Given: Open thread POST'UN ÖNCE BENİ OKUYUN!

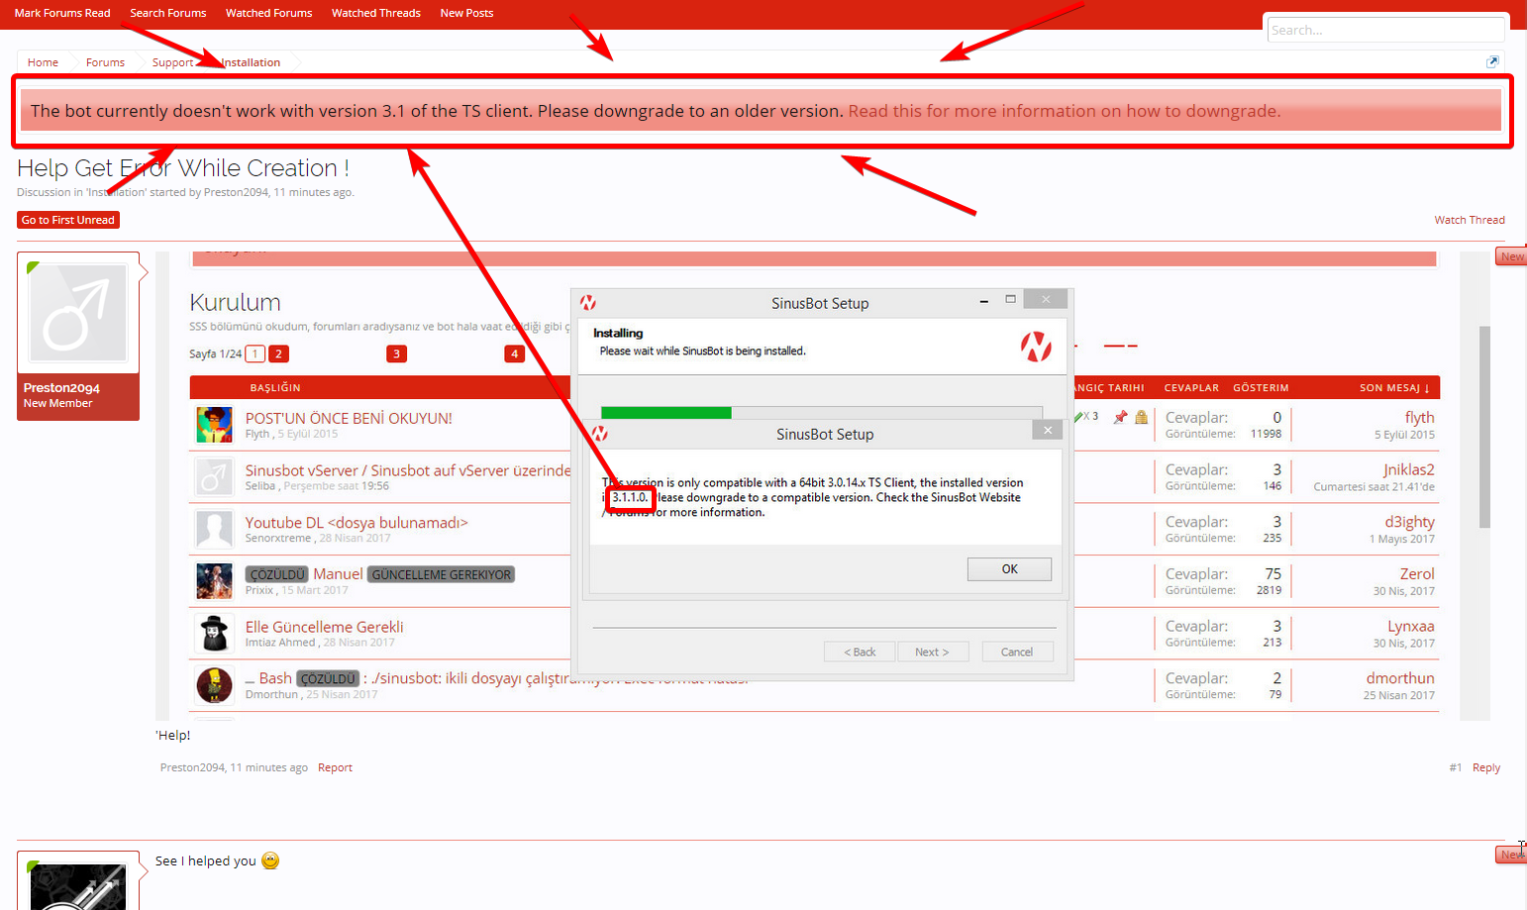Looking at the screenshot, I should point(349,418).
